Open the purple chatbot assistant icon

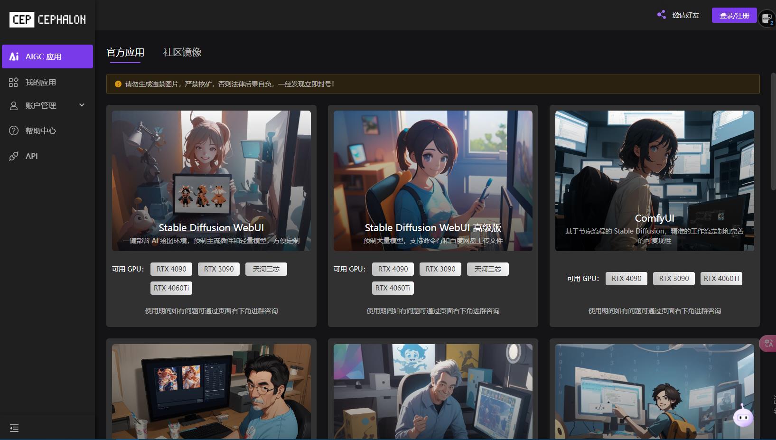743,417
